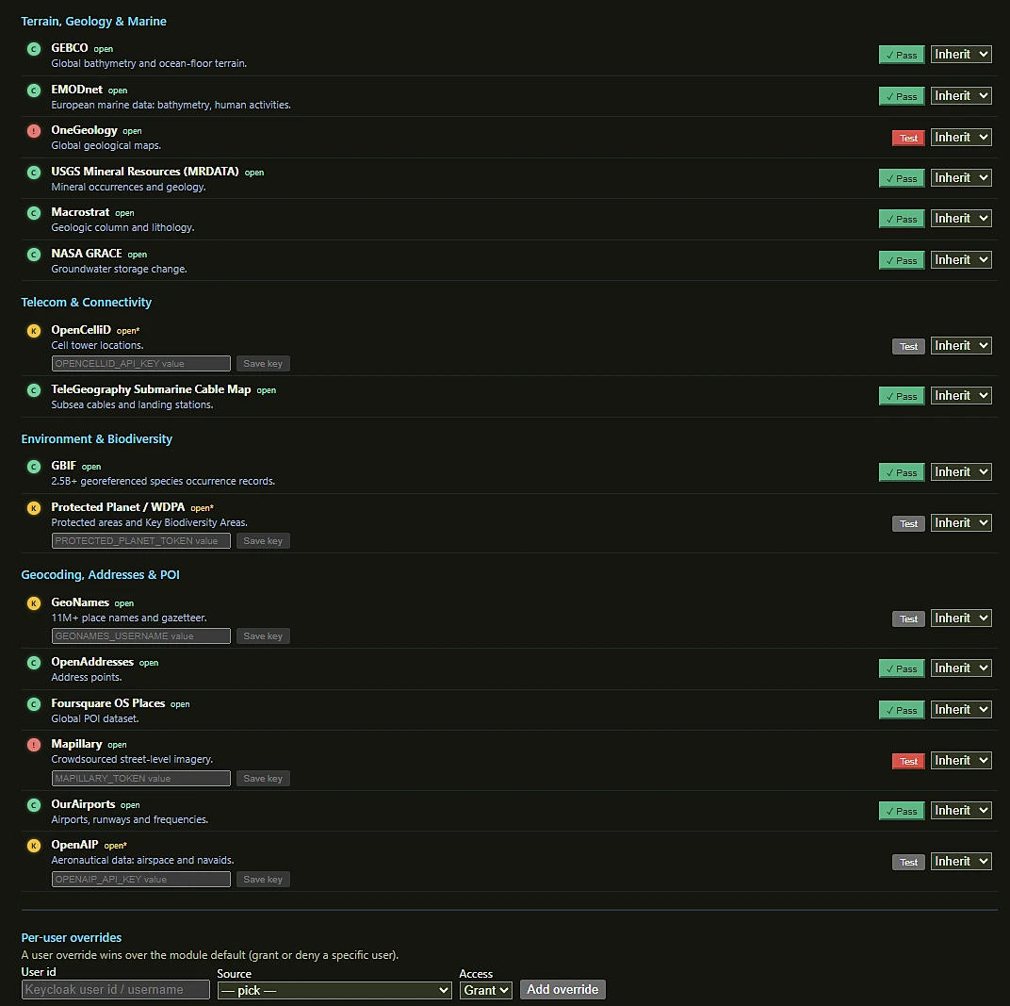
Task: Click Save key for GeoNames username
Action: pos(263,636)
